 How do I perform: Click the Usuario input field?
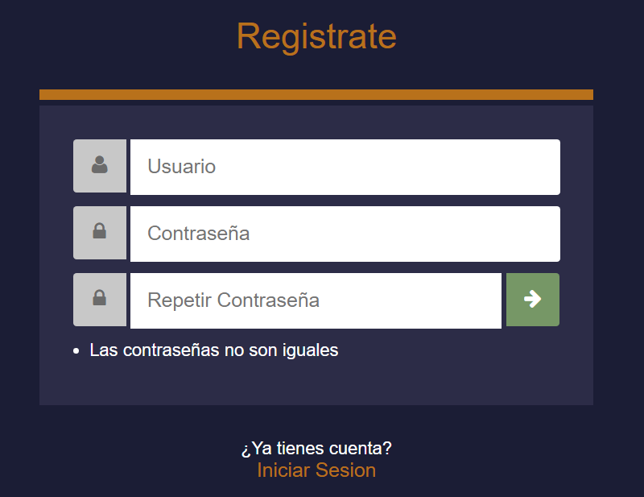(345, 166)
